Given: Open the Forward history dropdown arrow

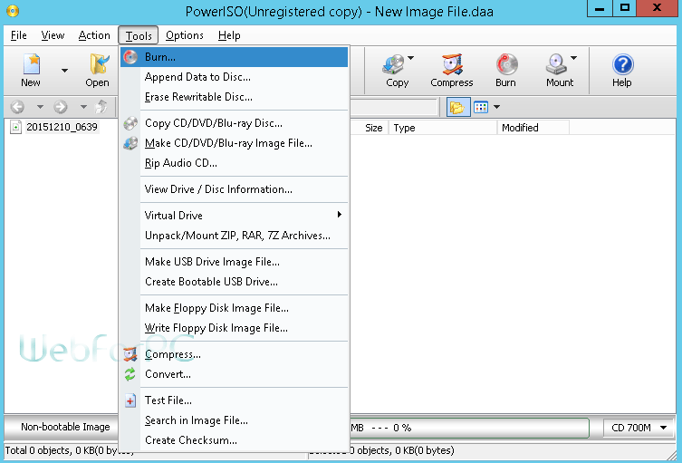Looking at the screenshot, I should coord(83,107).
